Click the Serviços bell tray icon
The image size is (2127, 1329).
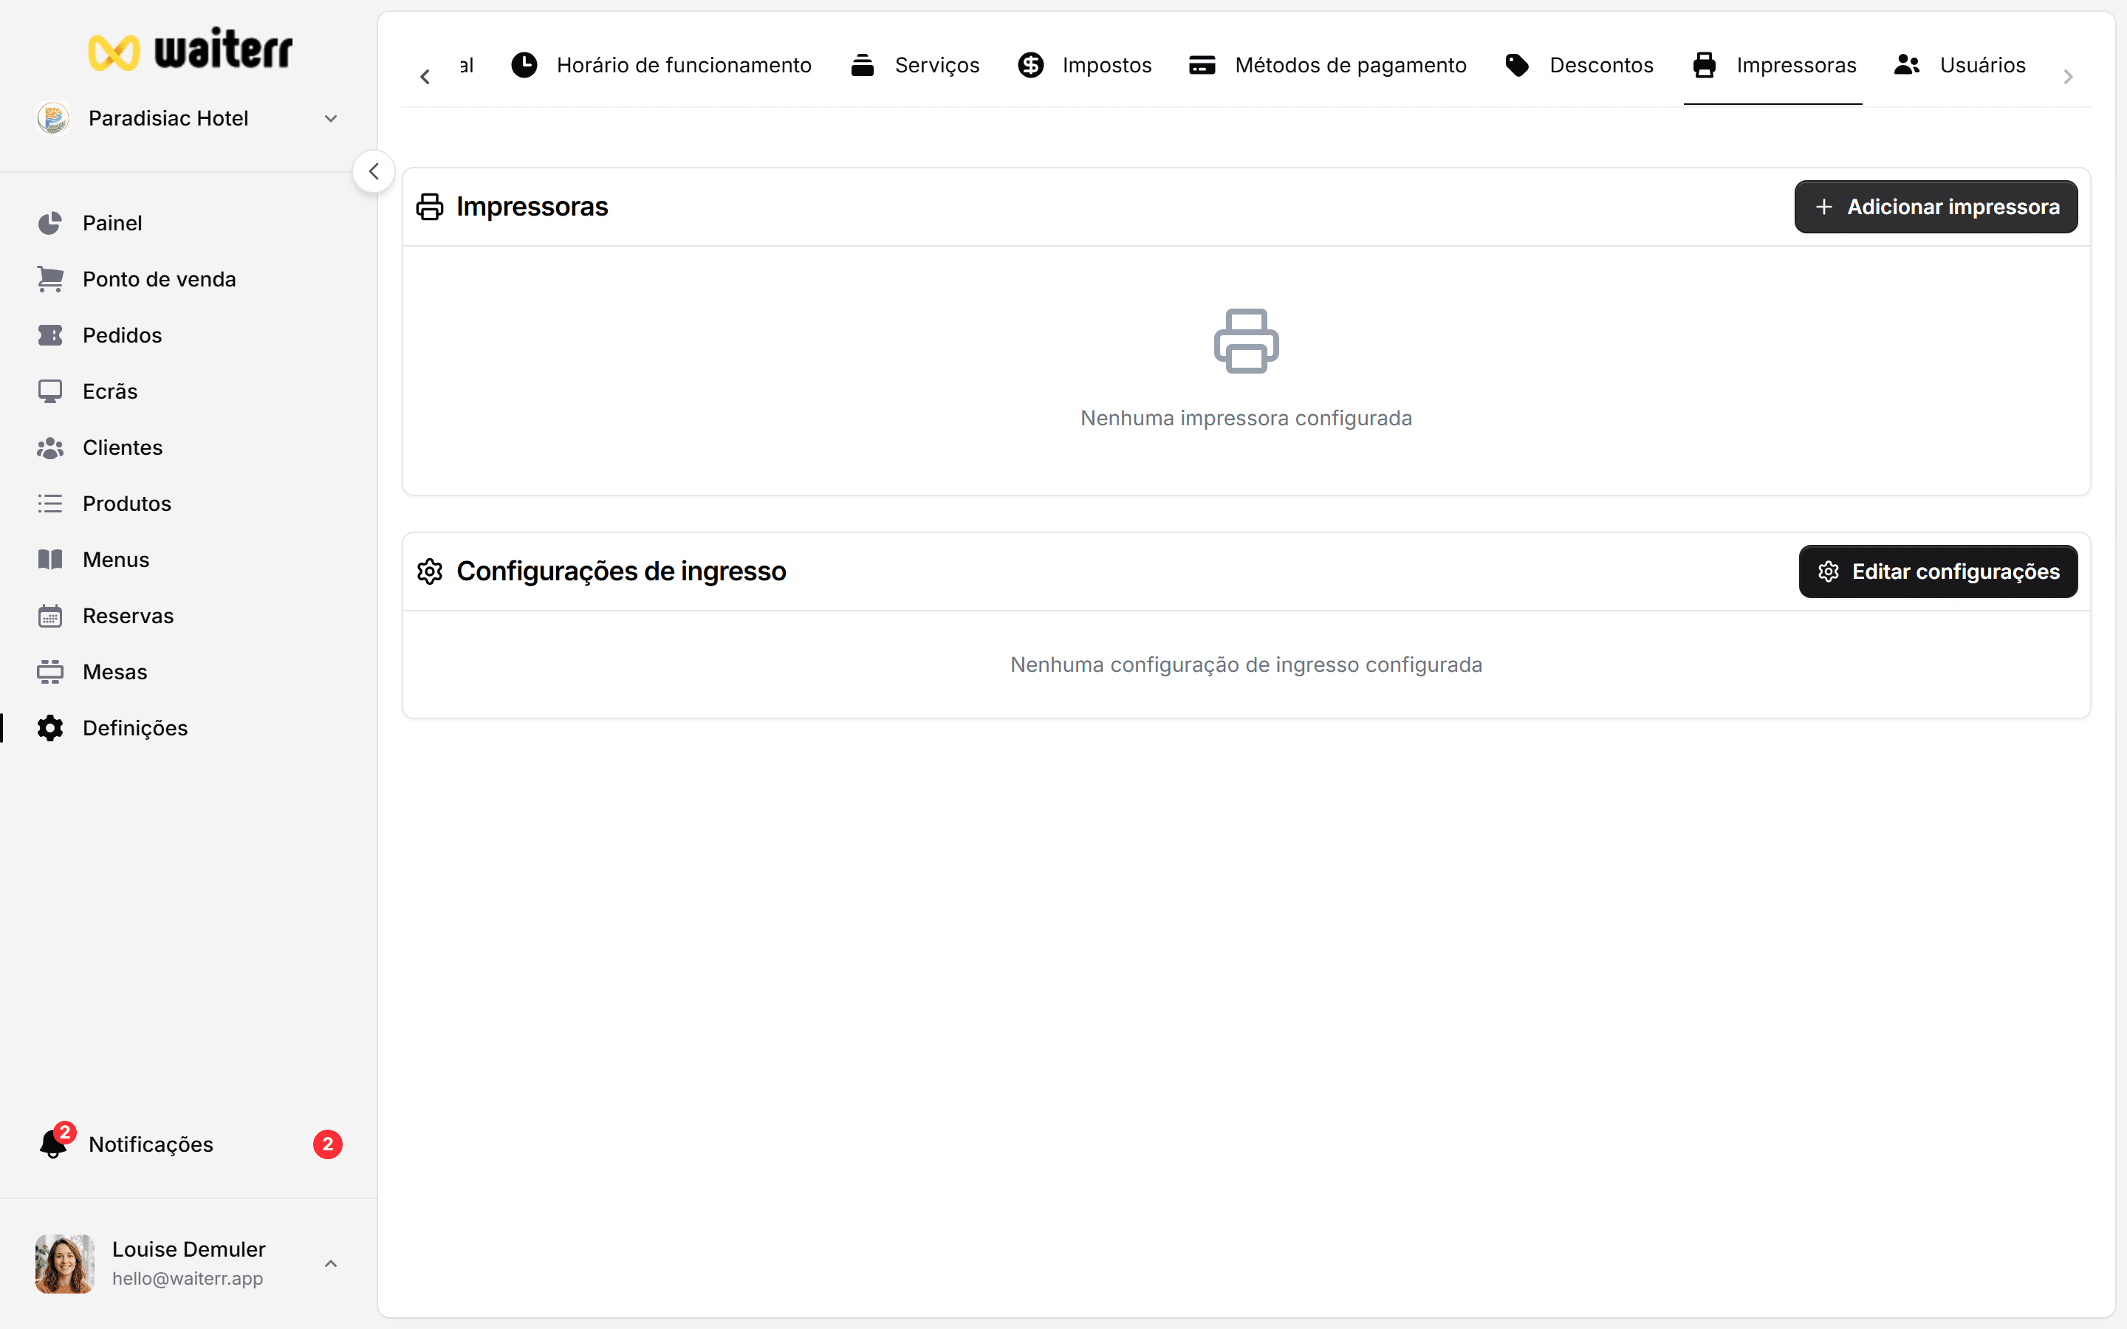862,65
